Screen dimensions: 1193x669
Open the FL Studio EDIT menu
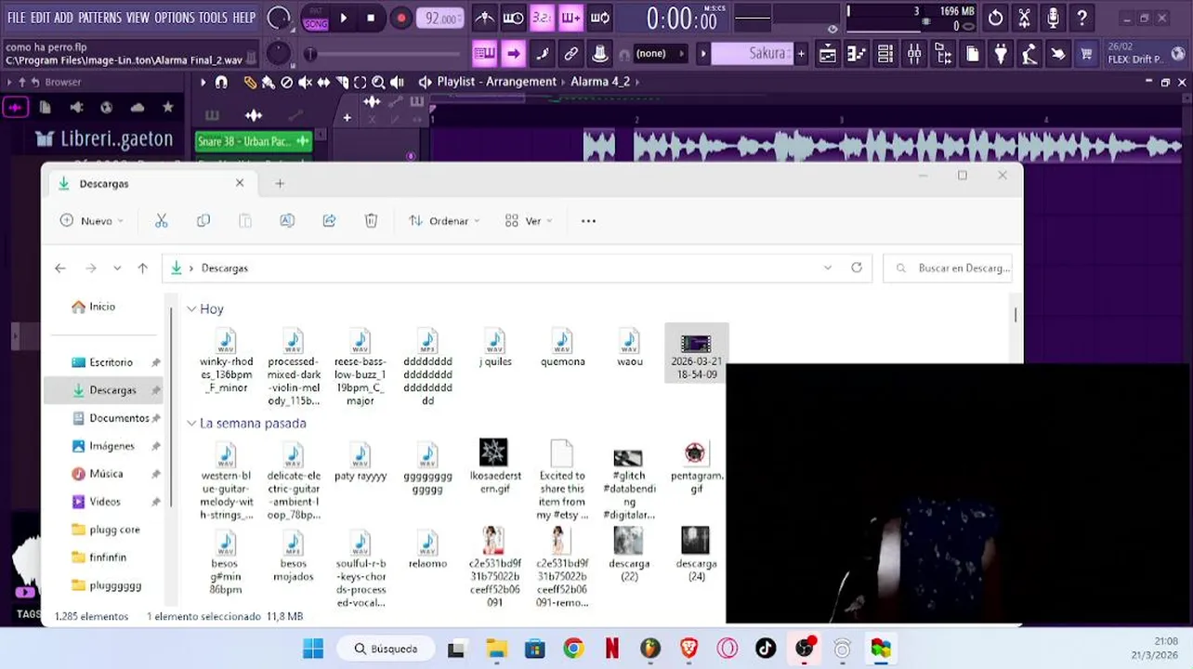[x=40, y=18]
